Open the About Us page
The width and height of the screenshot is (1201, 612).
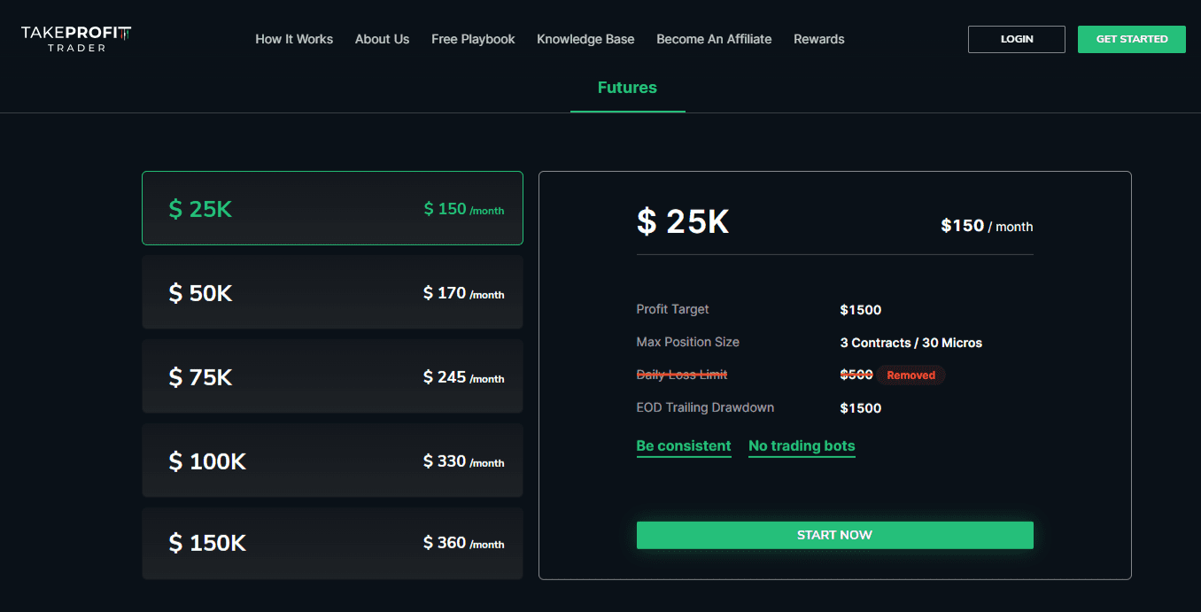[x=382, y=39]
